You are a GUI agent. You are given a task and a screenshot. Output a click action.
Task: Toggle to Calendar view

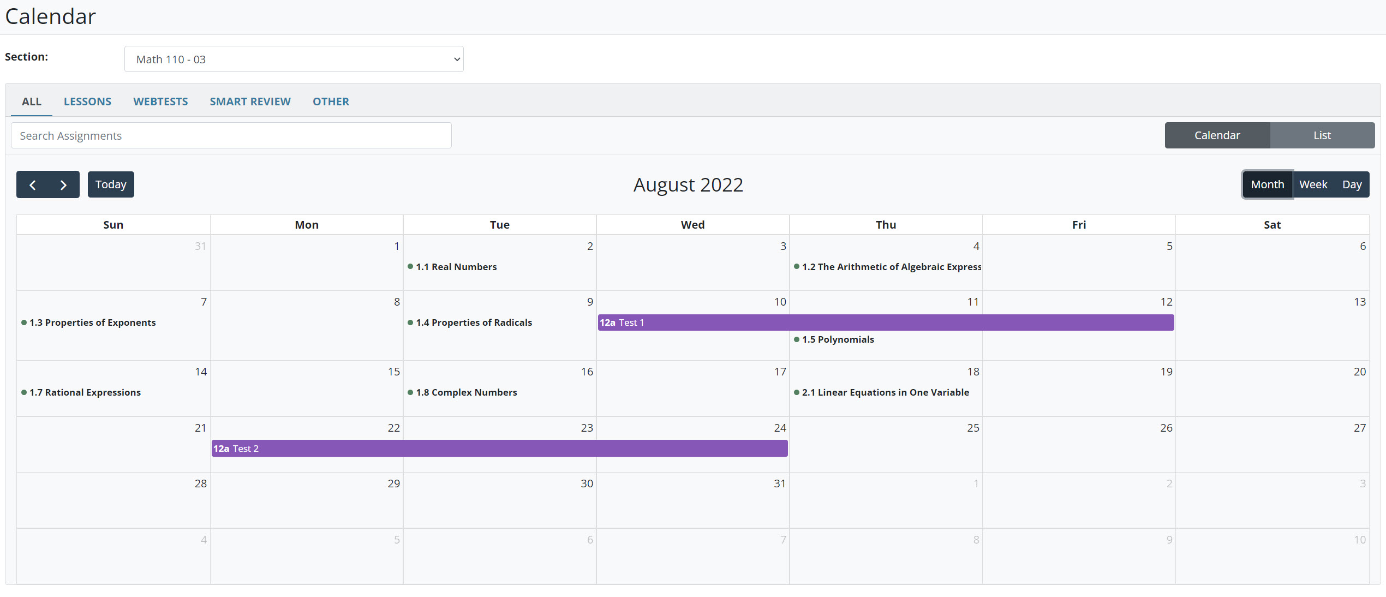point(1217,135)
